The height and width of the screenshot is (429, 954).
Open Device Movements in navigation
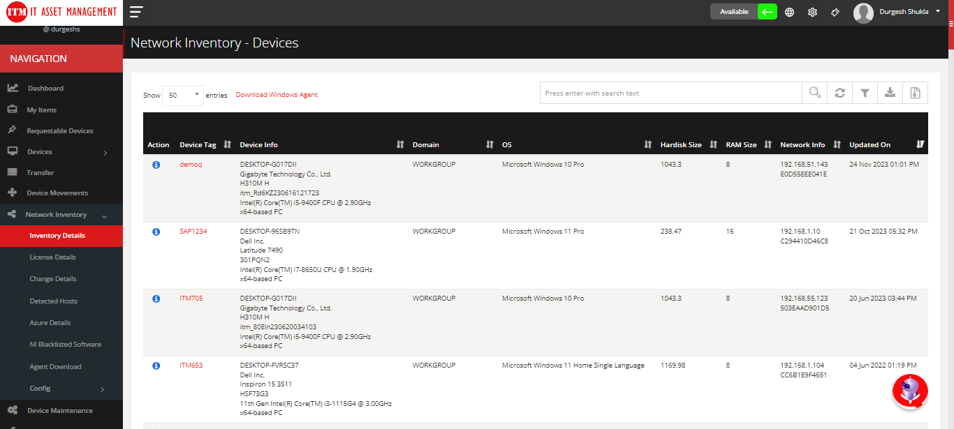[x=57, y=193]
